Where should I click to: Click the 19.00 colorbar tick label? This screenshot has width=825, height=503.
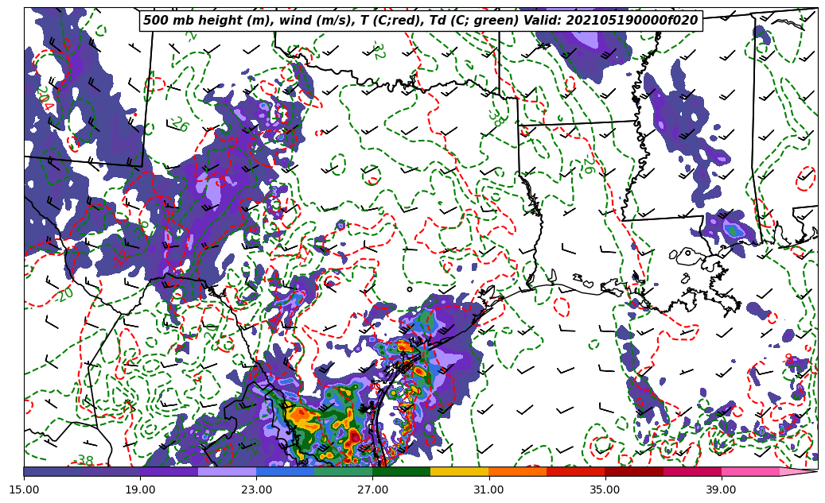pyautogui.click(x=140, y=489)
